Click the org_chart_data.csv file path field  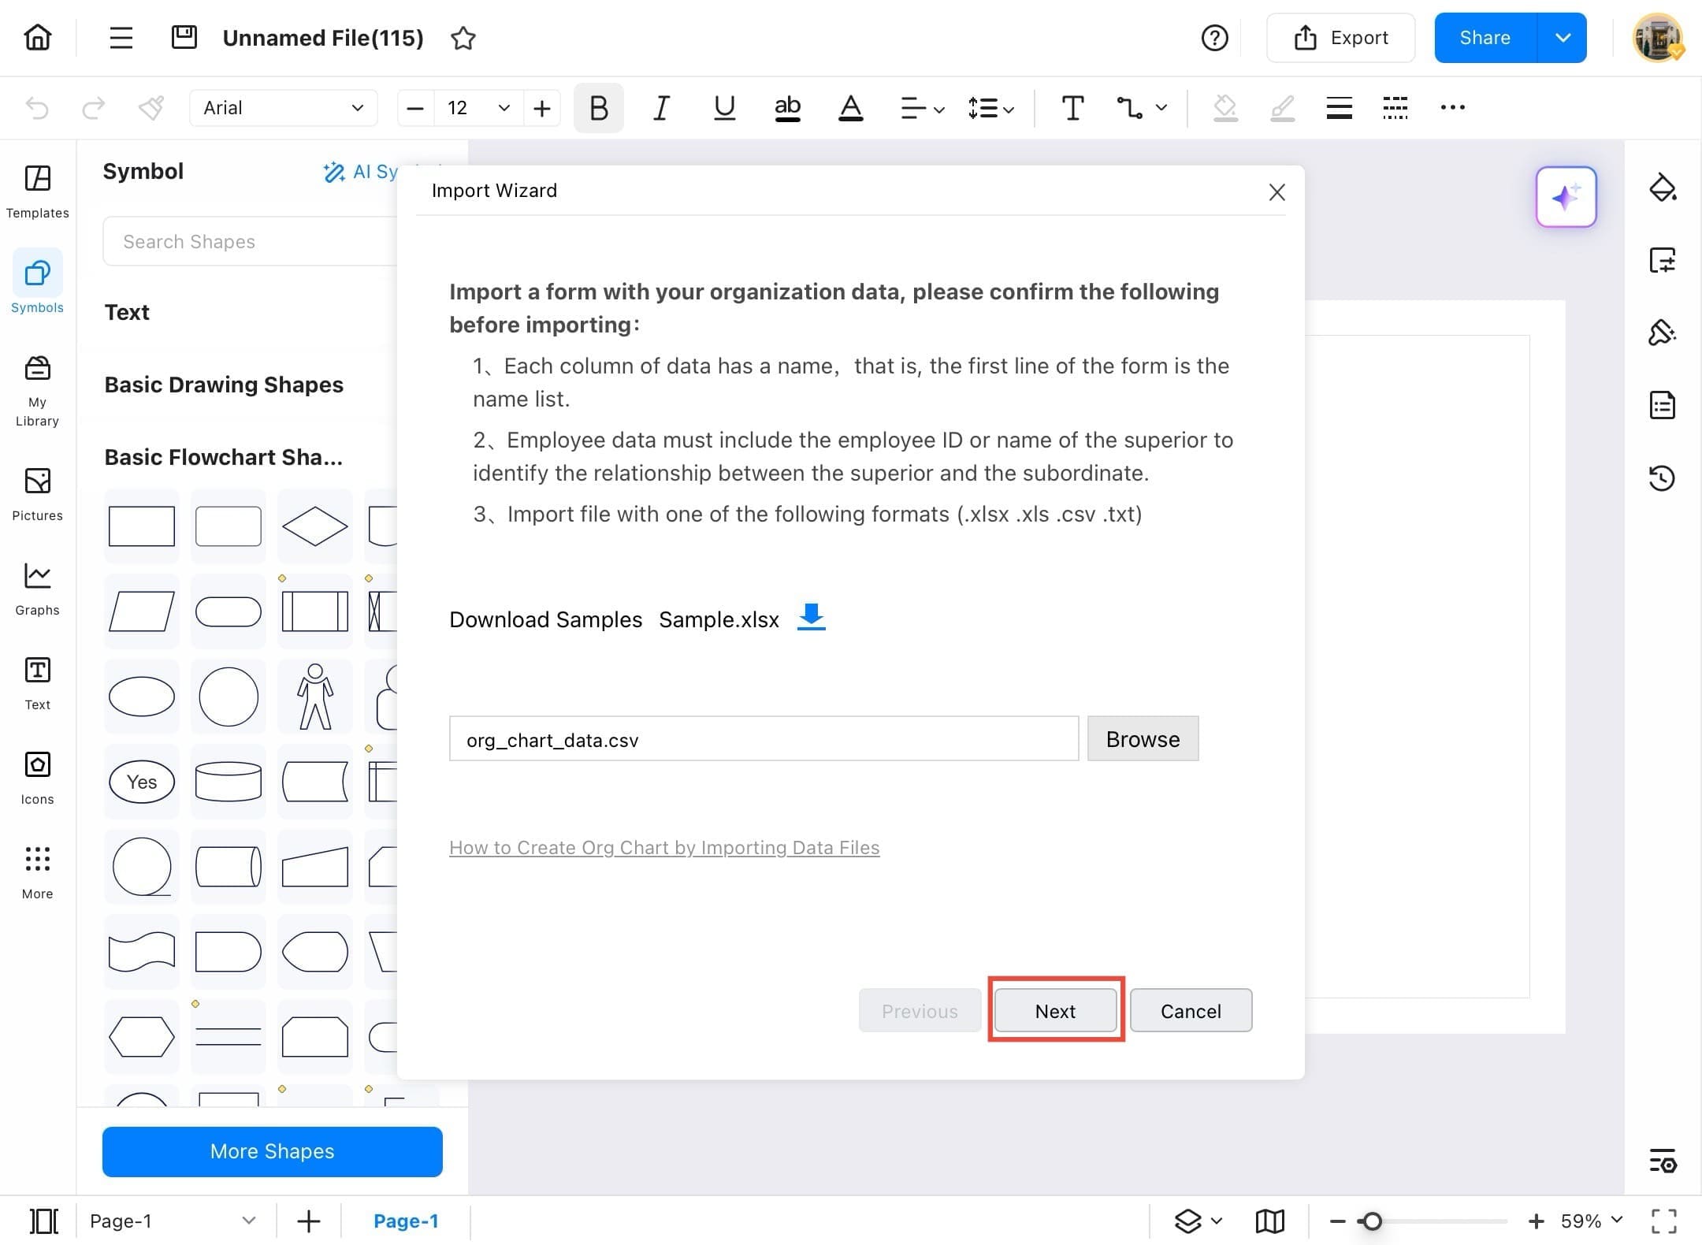[x=763, y=739]
